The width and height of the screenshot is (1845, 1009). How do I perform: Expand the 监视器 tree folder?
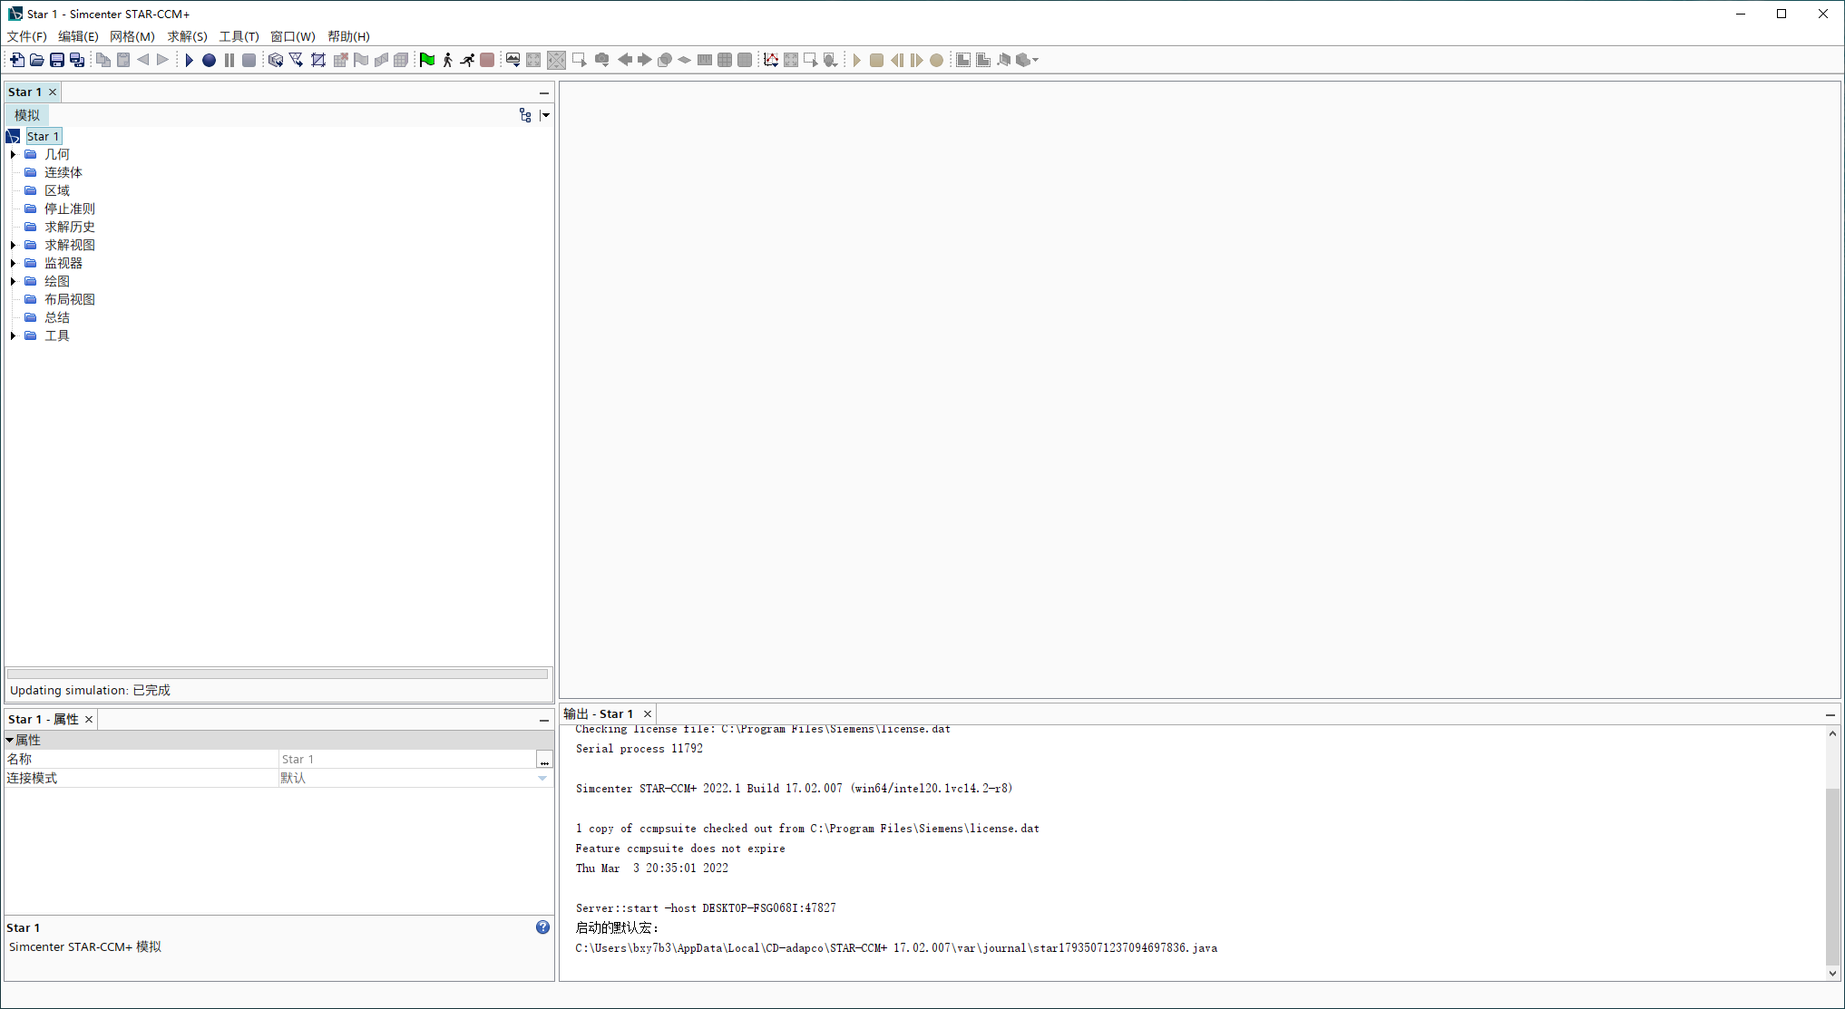14,263
